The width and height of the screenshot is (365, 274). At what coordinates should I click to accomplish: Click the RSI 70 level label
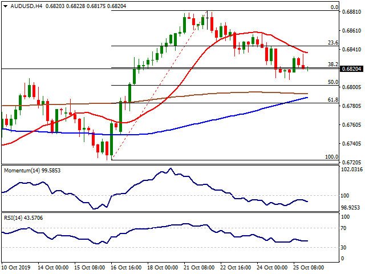tap(343, 228)
